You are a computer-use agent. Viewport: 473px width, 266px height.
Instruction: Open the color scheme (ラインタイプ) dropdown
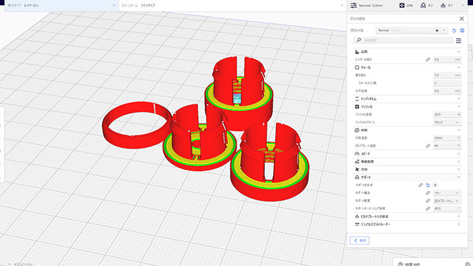[233, 5]
